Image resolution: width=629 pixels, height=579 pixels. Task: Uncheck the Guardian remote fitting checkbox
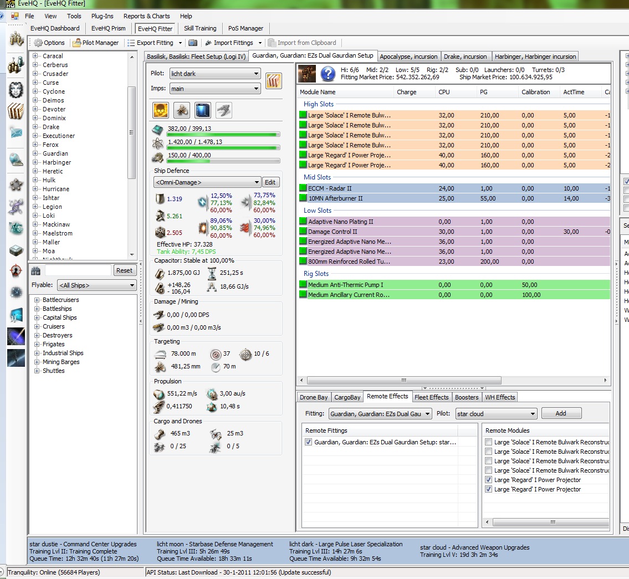tap(308, 442)
